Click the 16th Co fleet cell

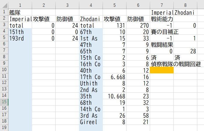(91, 64)
